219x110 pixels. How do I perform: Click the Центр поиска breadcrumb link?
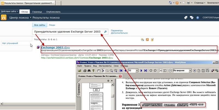(19, 18)
